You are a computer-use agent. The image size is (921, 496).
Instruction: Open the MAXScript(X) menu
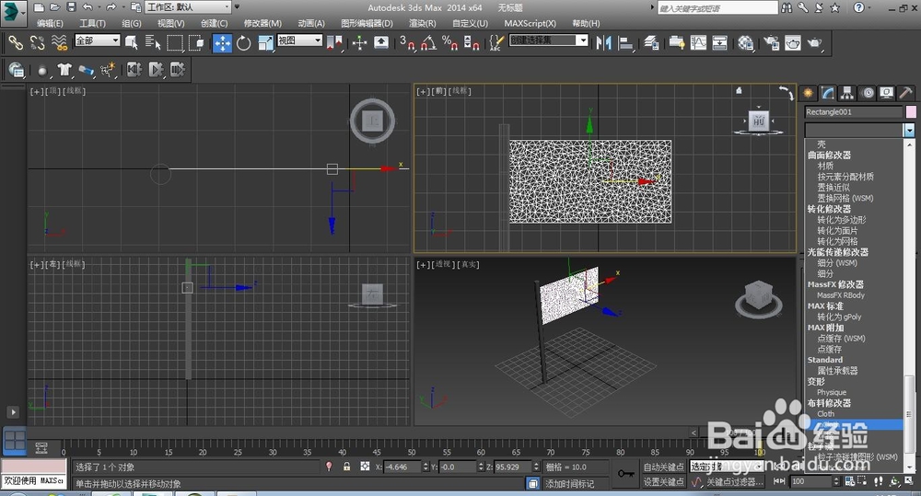coord(530,23)
